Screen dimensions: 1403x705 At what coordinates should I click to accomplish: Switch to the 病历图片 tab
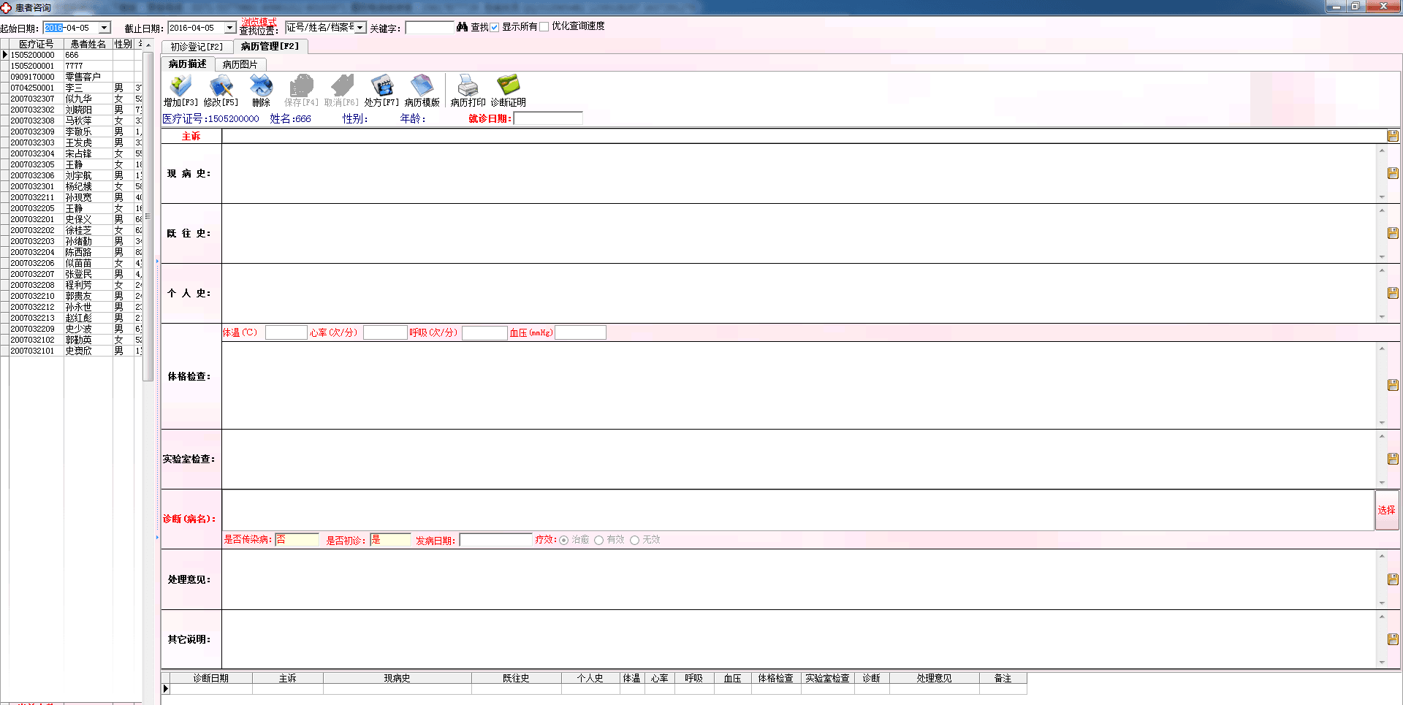(x=240, y=64)
